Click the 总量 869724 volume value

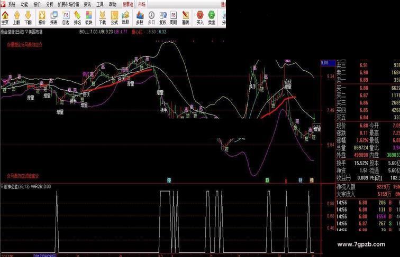361,148
